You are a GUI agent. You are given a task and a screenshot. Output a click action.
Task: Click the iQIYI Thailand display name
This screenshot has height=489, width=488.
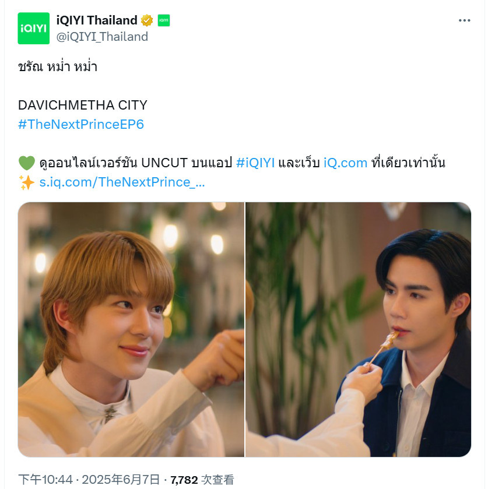[97, 20]
